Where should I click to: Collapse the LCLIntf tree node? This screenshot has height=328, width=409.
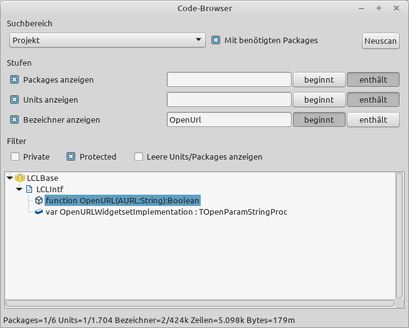coord(19,189)
